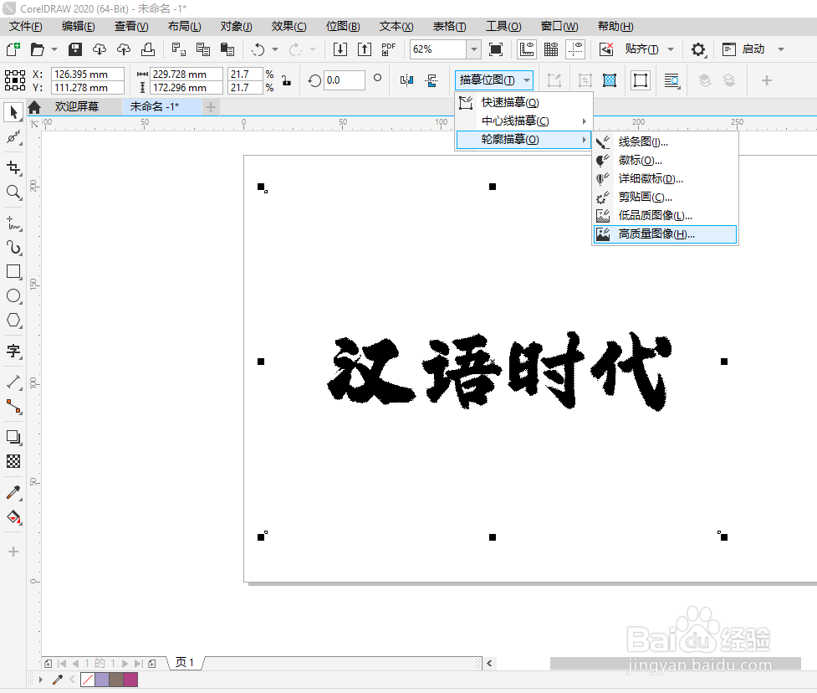This screenshot has height=693, width=817.
Task: Select the magenta swatch in the palette
Action: 129,680
